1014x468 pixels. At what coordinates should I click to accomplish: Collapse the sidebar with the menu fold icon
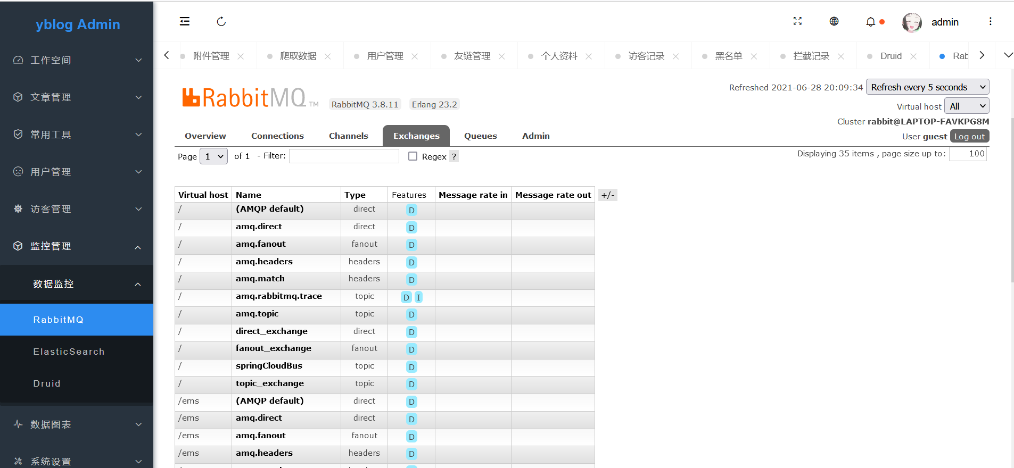coord(185,21)
